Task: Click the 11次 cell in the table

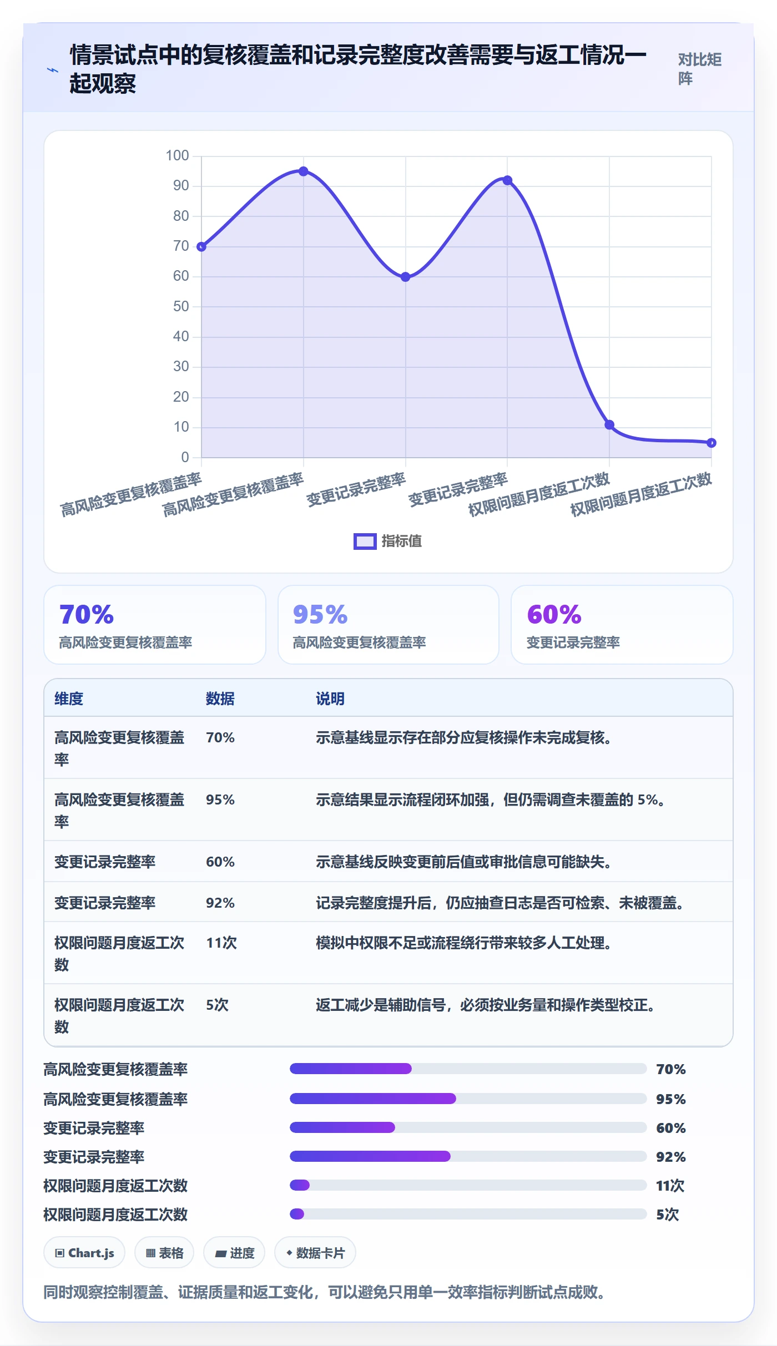Action: pyautogui.click(x=221, y=943)
